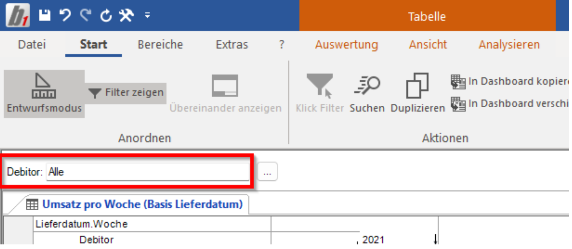Toggle the sort arrow beside 2021

click(435, 240)
